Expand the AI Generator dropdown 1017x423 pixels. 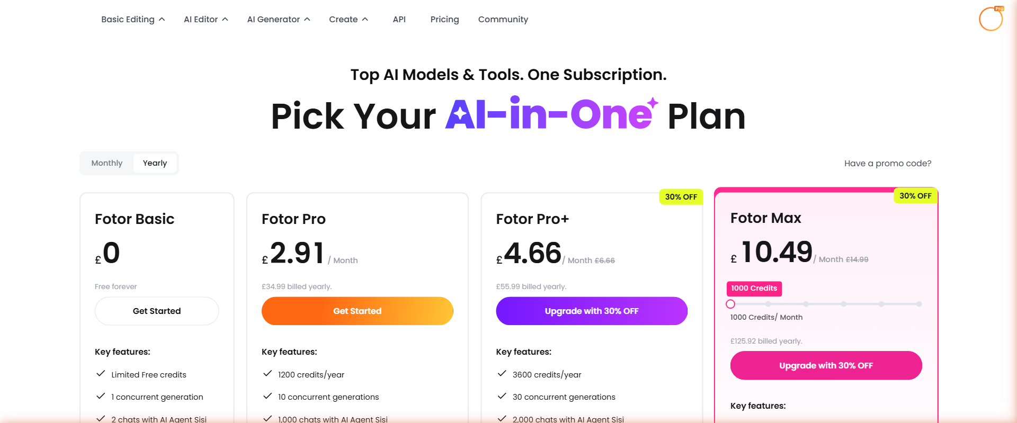(278, 19)
